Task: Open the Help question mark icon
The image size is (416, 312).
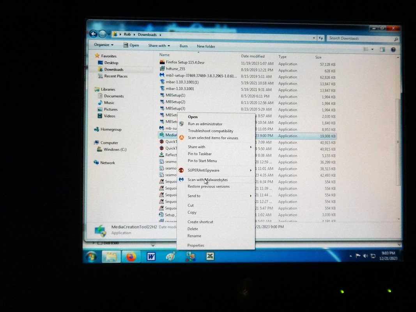Action: click(x=393, y=50)
